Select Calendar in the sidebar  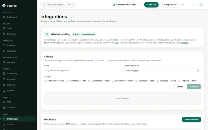pos(18,107)
